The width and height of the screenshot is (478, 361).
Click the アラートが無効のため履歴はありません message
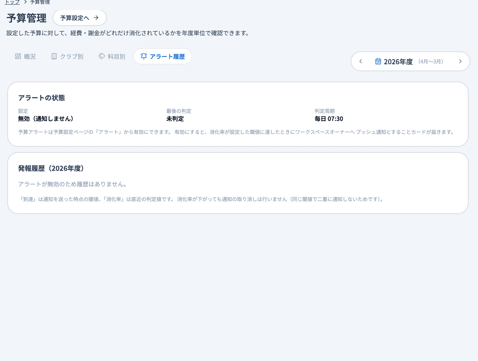72,184
